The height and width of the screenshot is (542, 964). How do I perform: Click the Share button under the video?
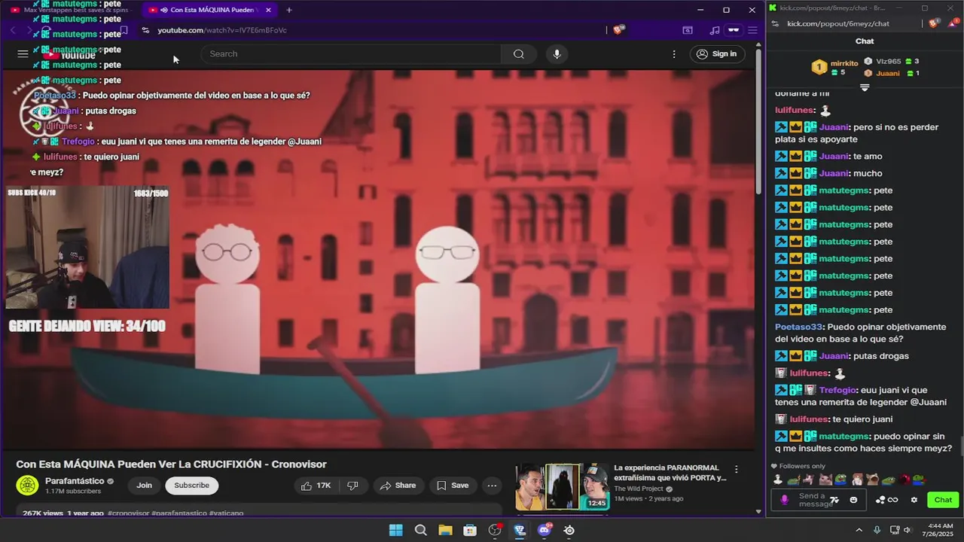tap(398, 486)
